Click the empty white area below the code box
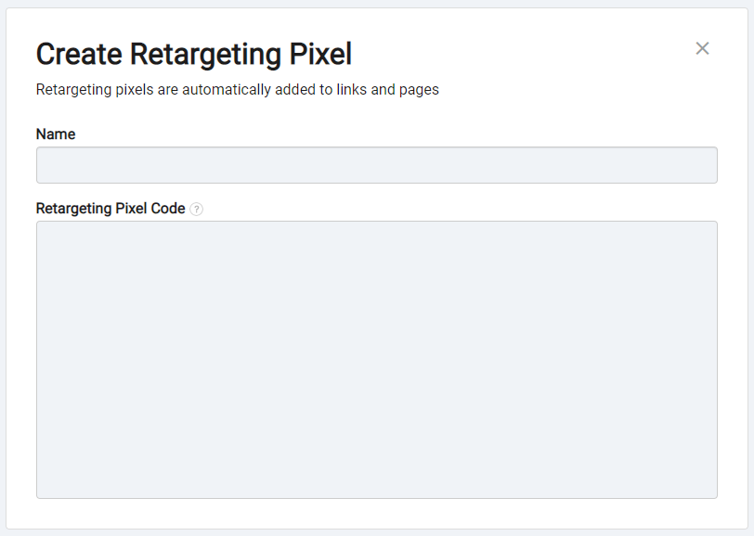Viewport: 754px width, 536px height. pyautogui.click(x=377, y=514)
